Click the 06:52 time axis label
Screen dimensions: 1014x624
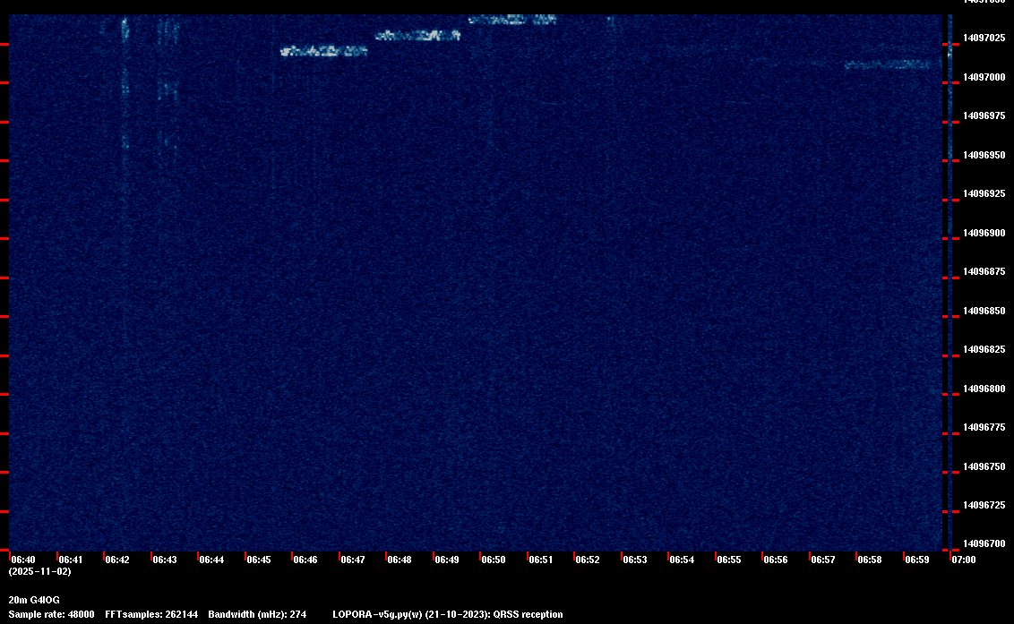point(588,560)
